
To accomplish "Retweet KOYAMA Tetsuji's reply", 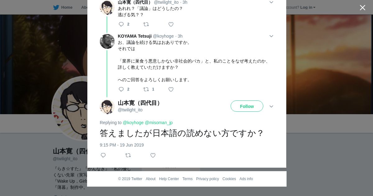I will (146, 89).
